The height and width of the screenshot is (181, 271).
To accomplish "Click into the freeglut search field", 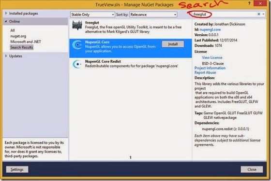I will 223,14.
